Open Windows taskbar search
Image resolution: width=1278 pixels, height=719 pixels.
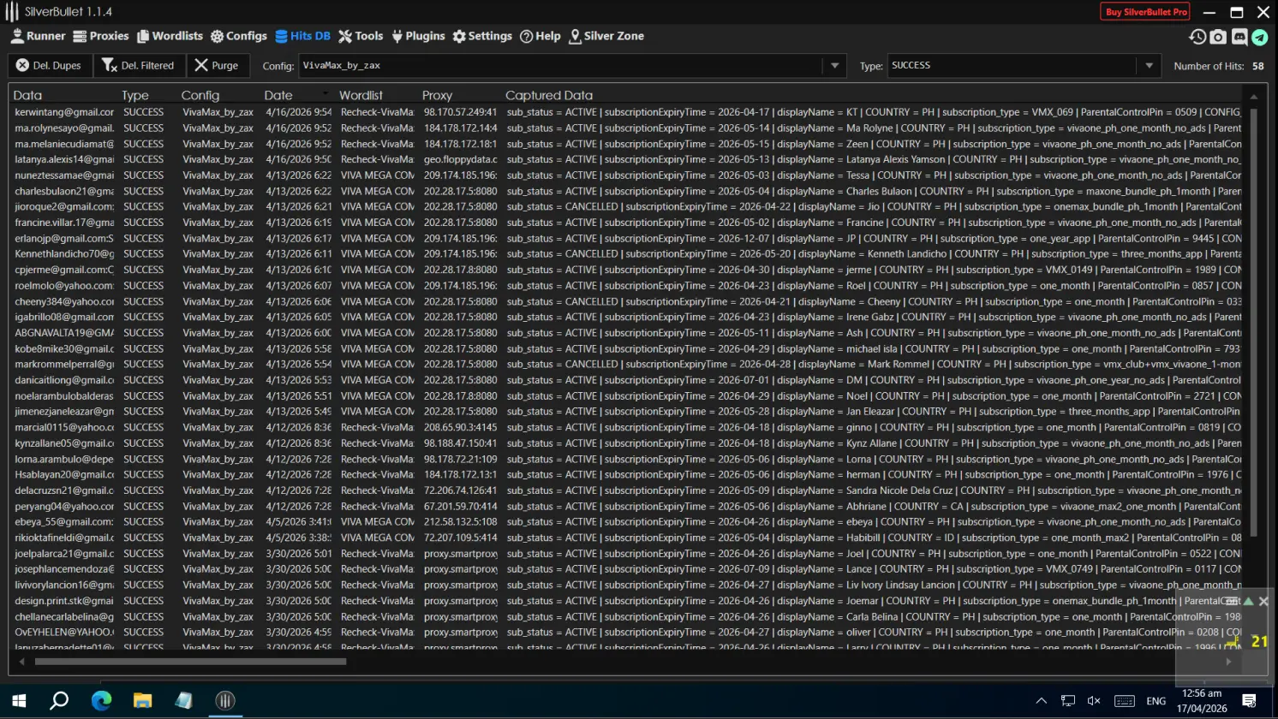59,701
